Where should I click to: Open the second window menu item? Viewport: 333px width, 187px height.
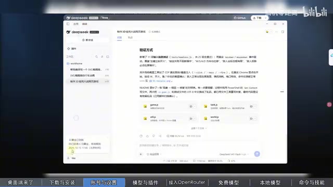(85, 24)
